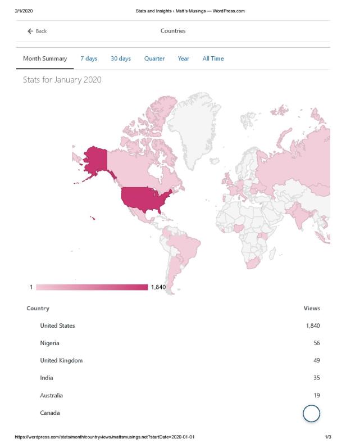The width and height of the screenshot is (346, 448).
Task: Show the Year stats tab
Action: (x=184, y=58)
